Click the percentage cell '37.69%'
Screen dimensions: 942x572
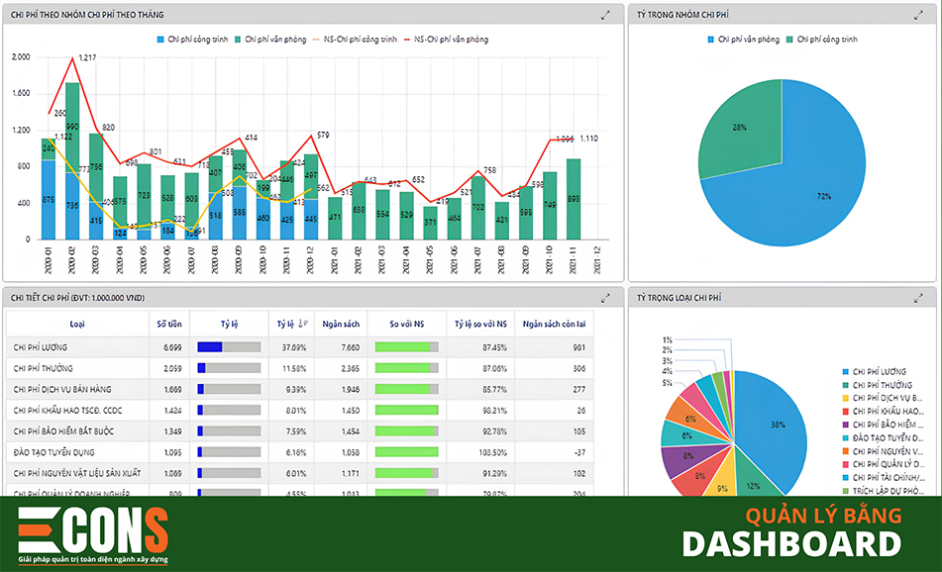(x=294, y=347)
